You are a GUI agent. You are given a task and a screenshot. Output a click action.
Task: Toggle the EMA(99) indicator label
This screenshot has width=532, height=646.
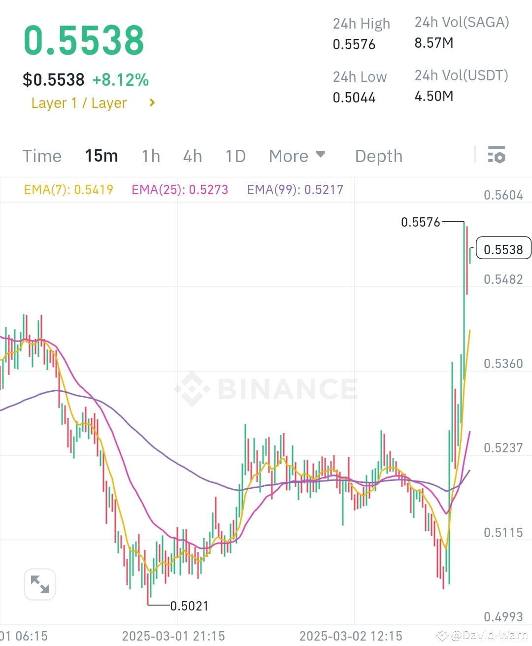pyautogui.click(x=295, y=189)
